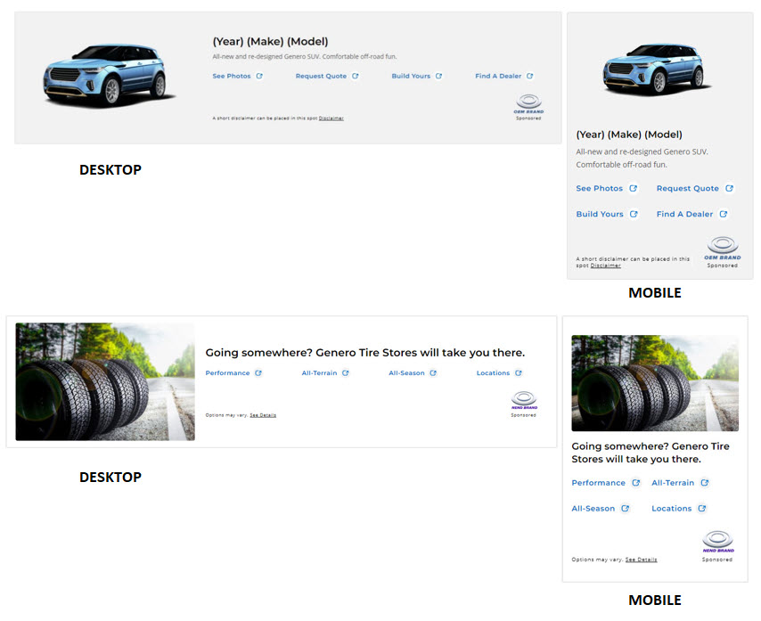Click external-link icon beside All-Season in mobile tire ad

tap(625, 509)
